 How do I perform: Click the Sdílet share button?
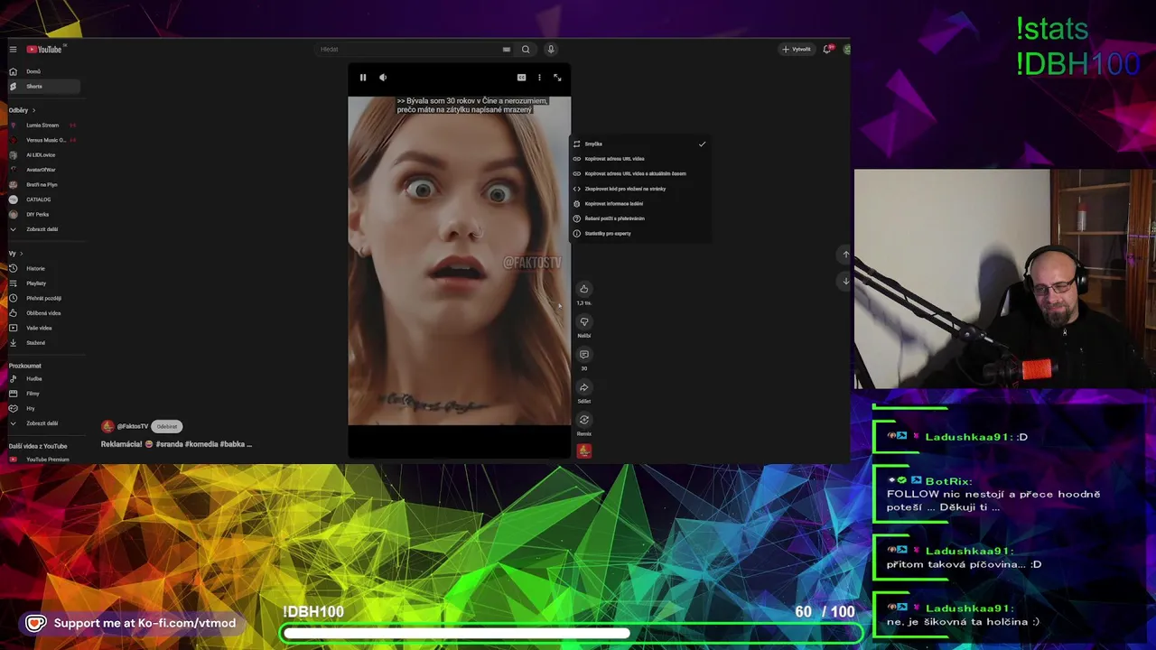point(583,387)
